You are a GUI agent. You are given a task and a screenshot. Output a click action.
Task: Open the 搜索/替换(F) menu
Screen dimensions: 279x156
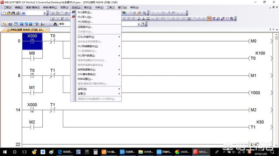click(x=33, y=7)
